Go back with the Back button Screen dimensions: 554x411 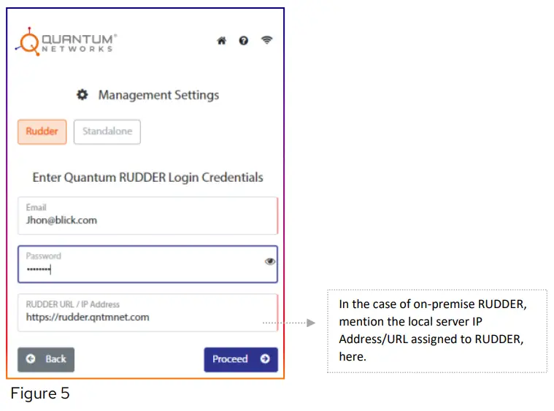pos(46,359)
